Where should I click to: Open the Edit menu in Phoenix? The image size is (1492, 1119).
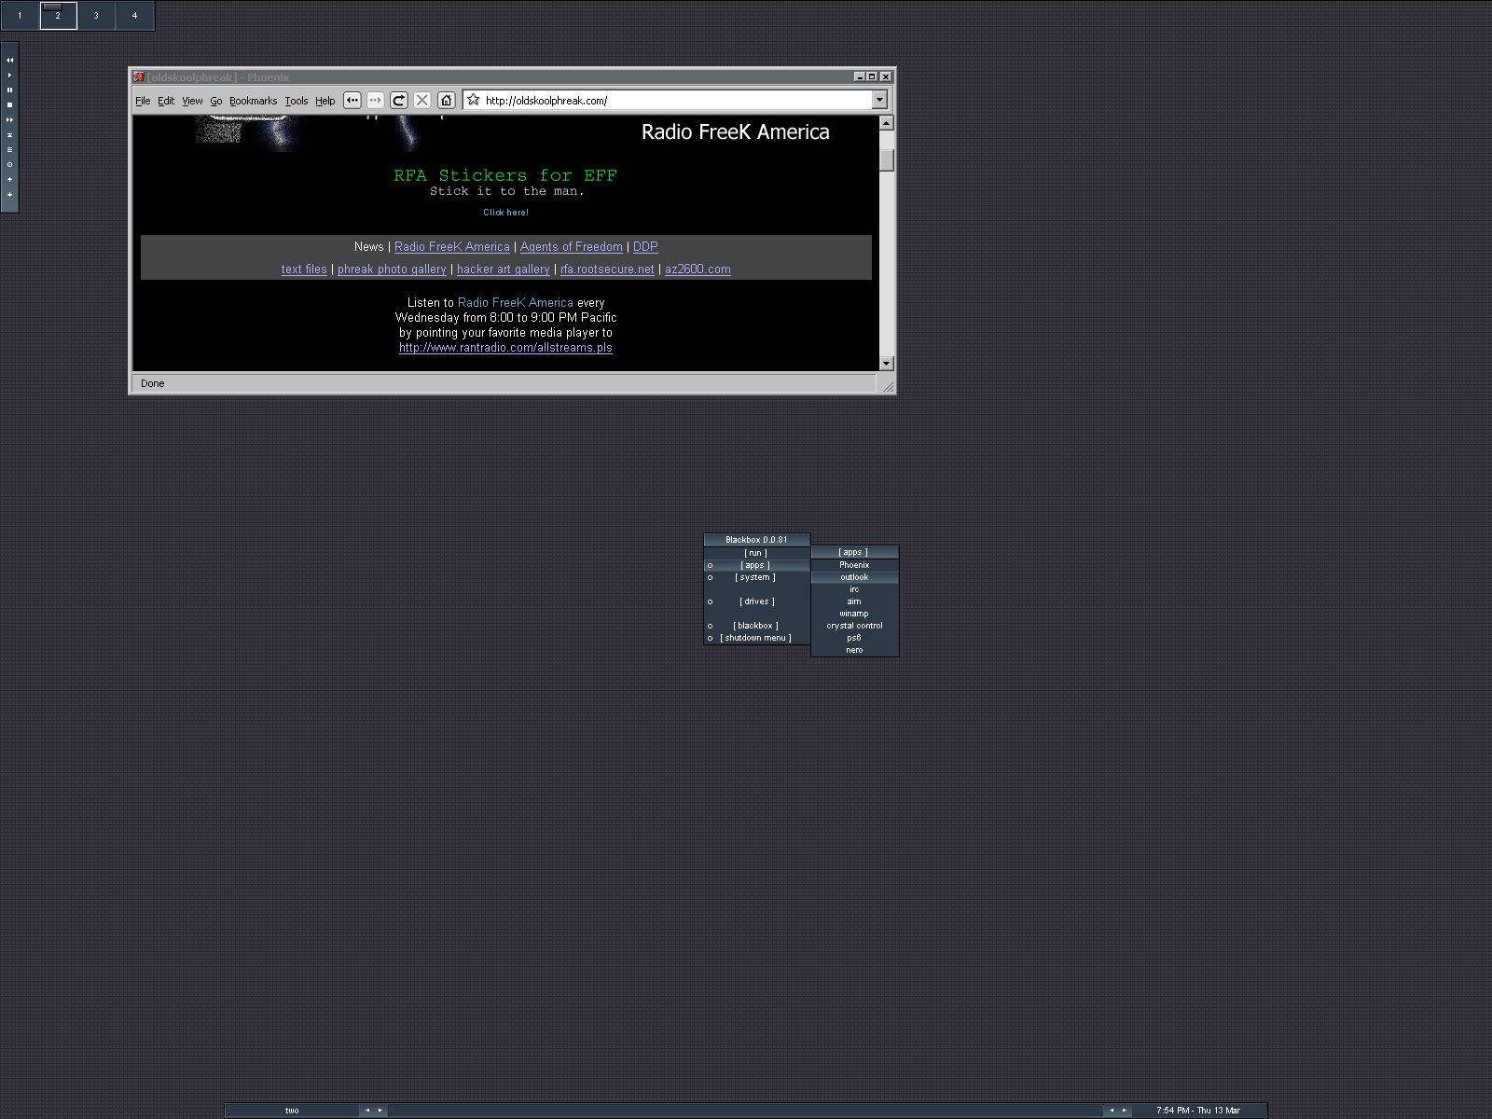(166, 101)
